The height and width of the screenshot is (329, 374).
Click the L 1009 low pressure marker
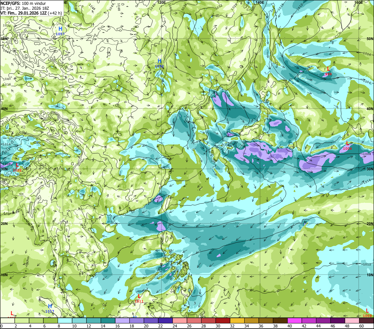pos(367,313)
